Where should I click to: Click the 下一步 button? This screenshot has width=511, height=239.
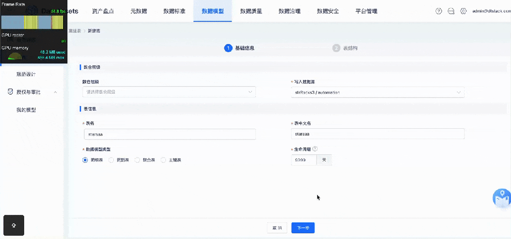click(303, 228)
